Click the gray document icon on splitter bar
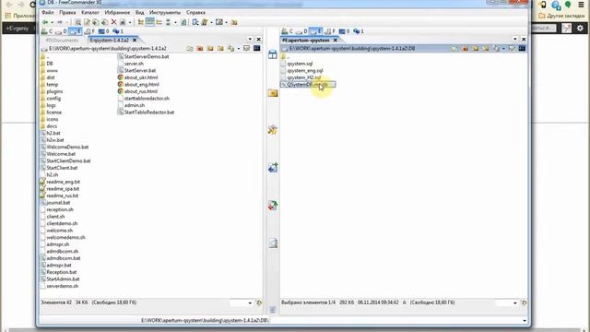Screen dimensions: 590x332 tap(273, 243)
